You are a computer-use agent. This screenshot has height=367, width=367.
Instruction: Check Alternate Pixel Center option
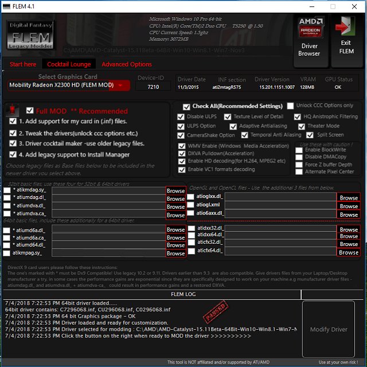pos(299,171)
